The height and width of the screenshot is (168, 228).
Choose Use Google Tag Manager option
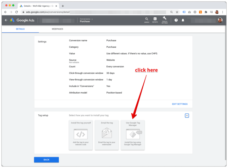[132, 135]
